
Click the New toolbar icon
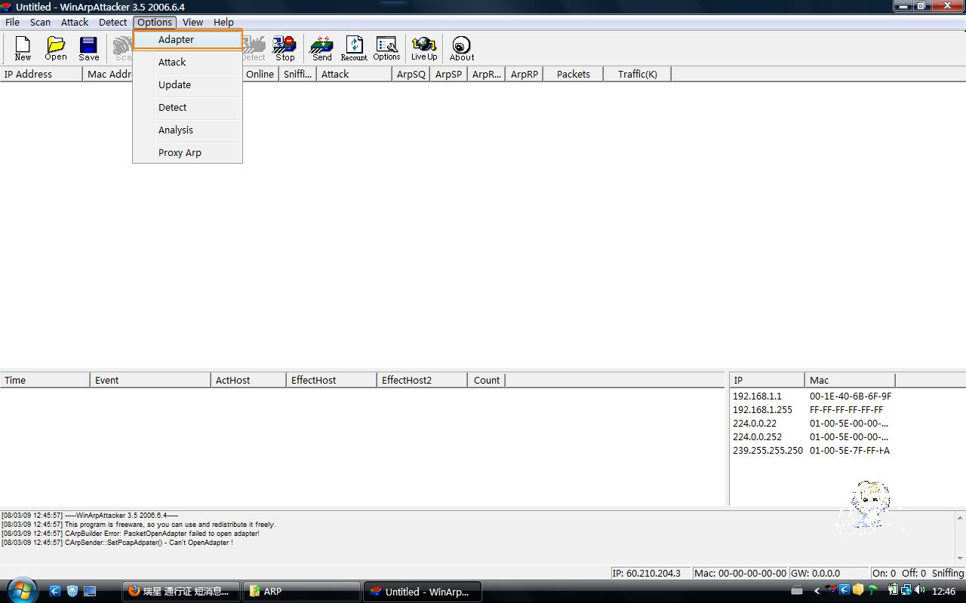click(23, 48)
